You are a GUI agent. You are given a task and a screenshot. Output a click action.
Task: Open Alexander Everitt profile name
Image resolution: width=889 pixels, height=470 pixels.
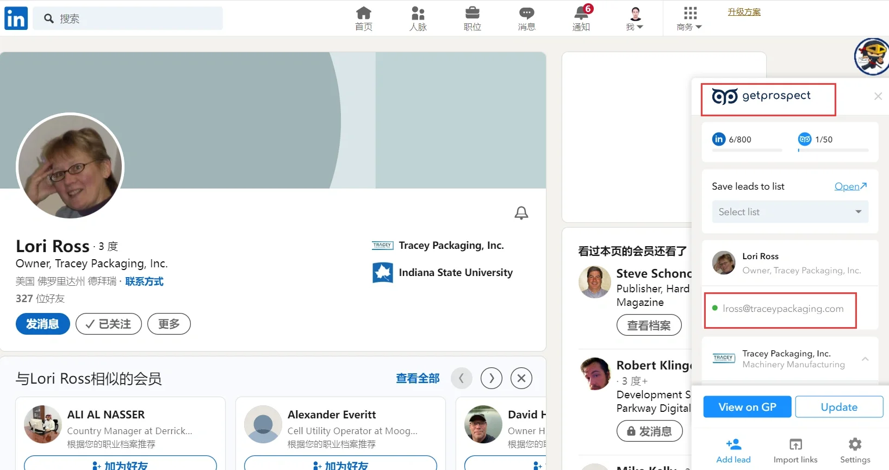click(332, 415)
